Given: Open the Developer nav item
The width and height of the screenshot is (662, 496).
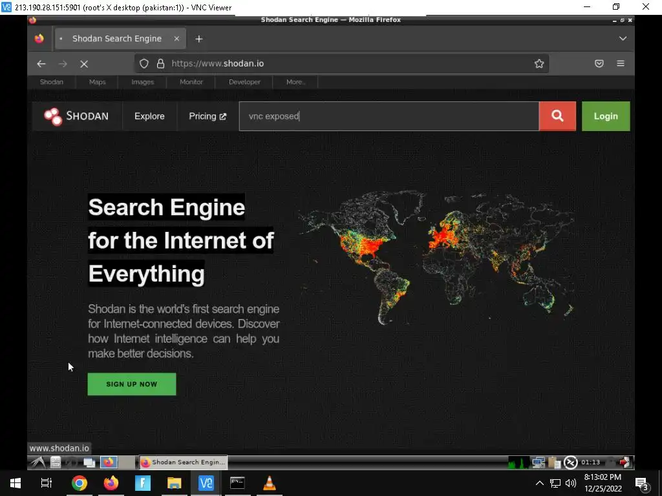Looking at the screenshot, I should [244, 82].
